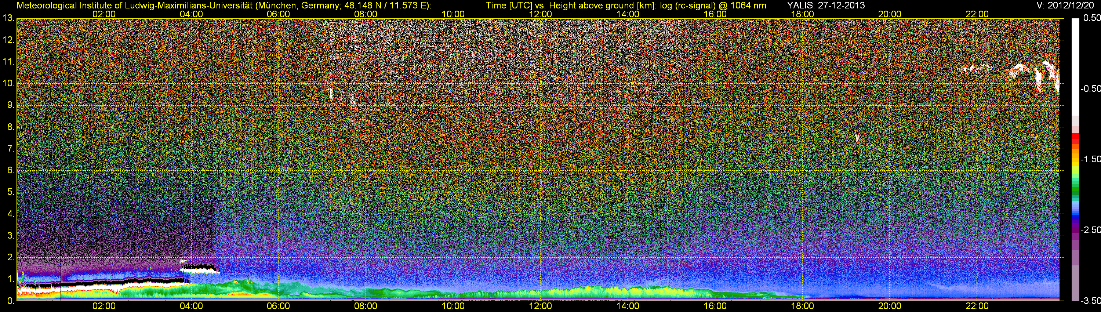Click the black-and-white cloud layer after 04:00
Viewport: 1101px width, 312px height.
(x=200, y=269)
